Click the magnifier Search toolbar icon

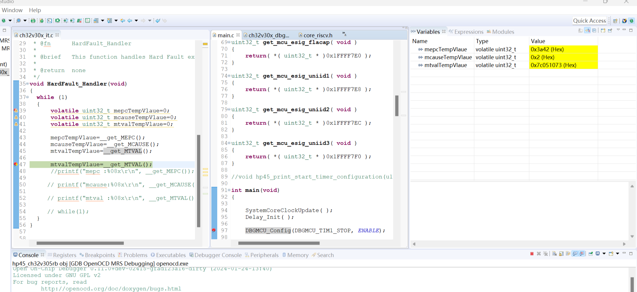[x=18, y=20]
